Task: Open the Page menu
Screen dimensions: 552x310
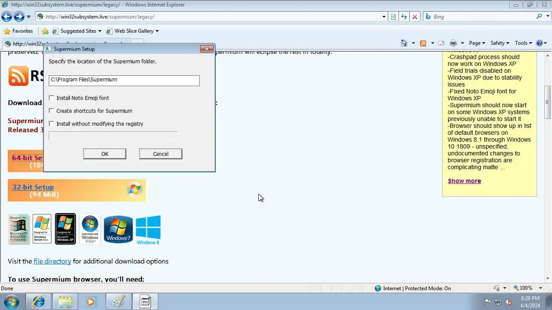Action: point(477,43)
